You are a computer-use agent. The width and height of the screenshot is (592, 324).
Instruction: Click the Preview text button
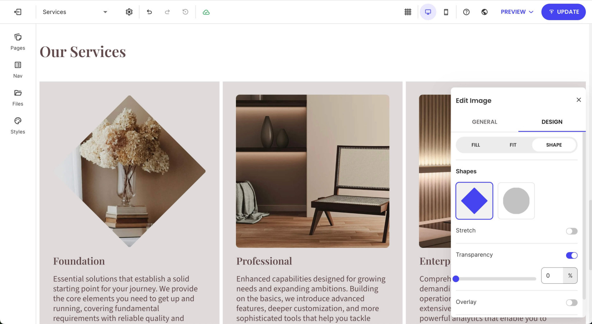coord(513,12)
